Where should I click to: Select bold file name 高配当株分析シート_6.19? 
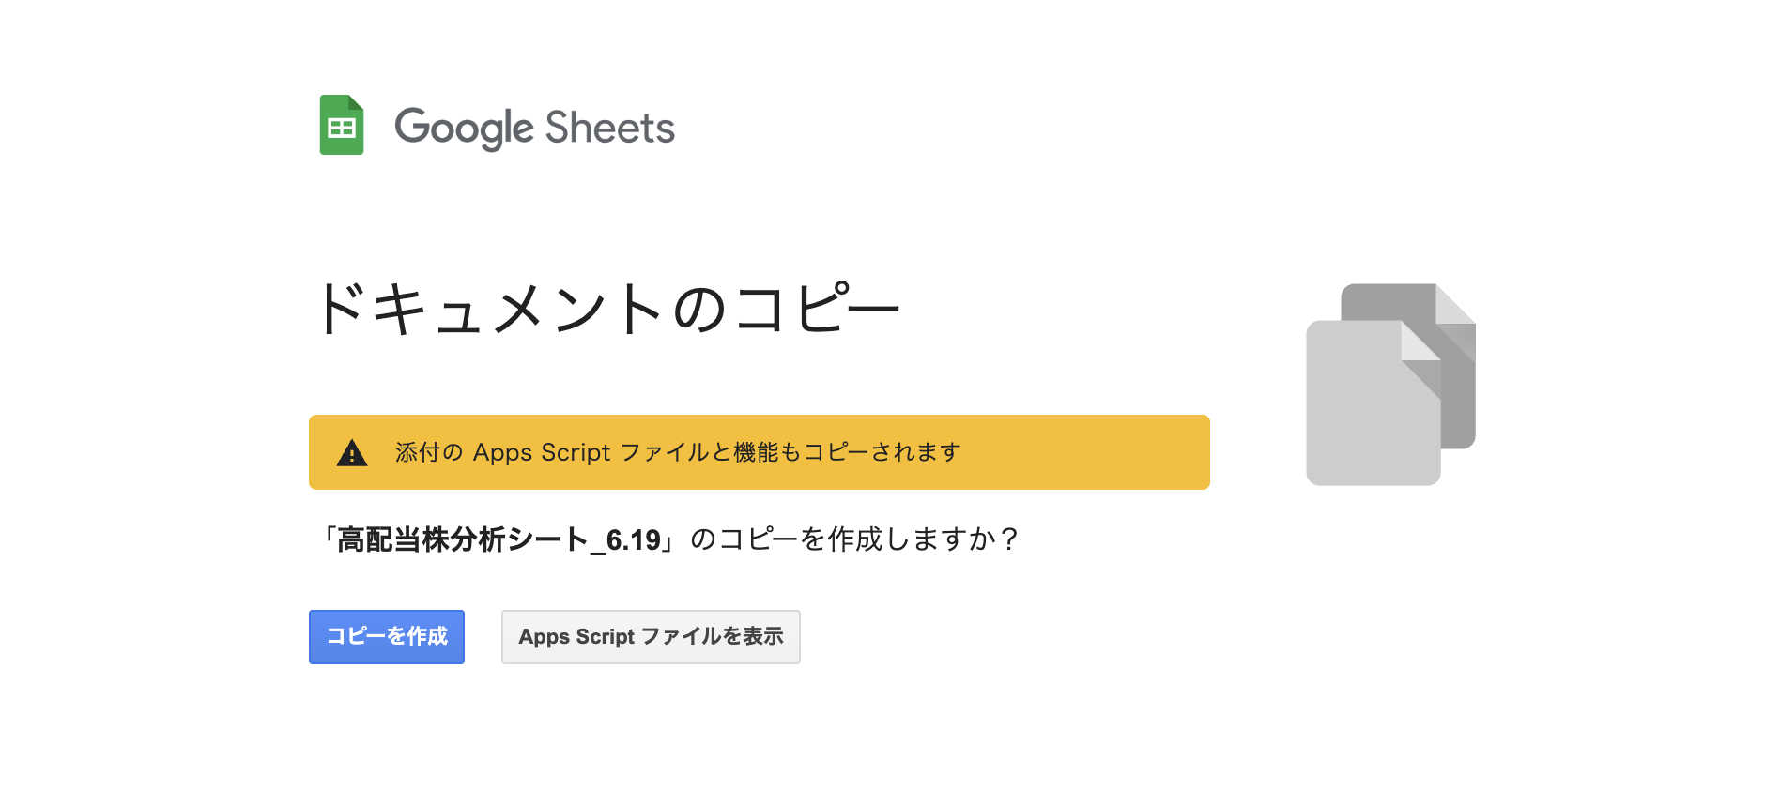coord(499,540)
